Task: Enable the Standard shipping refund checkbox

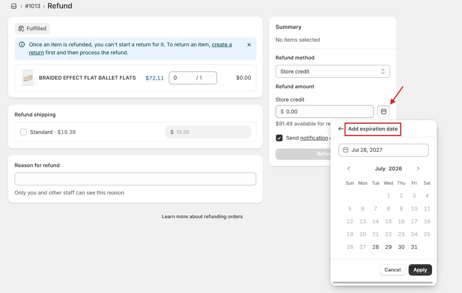Action: pyautogui.click(x=23, y=132)
